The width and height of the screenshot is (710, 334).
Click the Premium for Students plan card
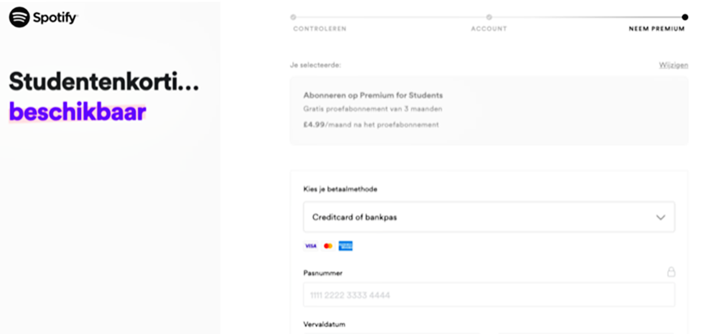point(489,111)
